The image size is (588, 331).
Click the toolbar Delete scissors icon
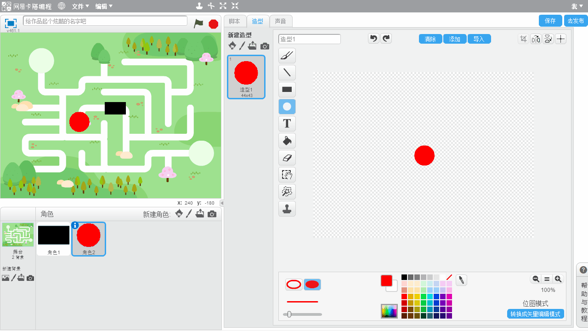(x=211, y=6)
